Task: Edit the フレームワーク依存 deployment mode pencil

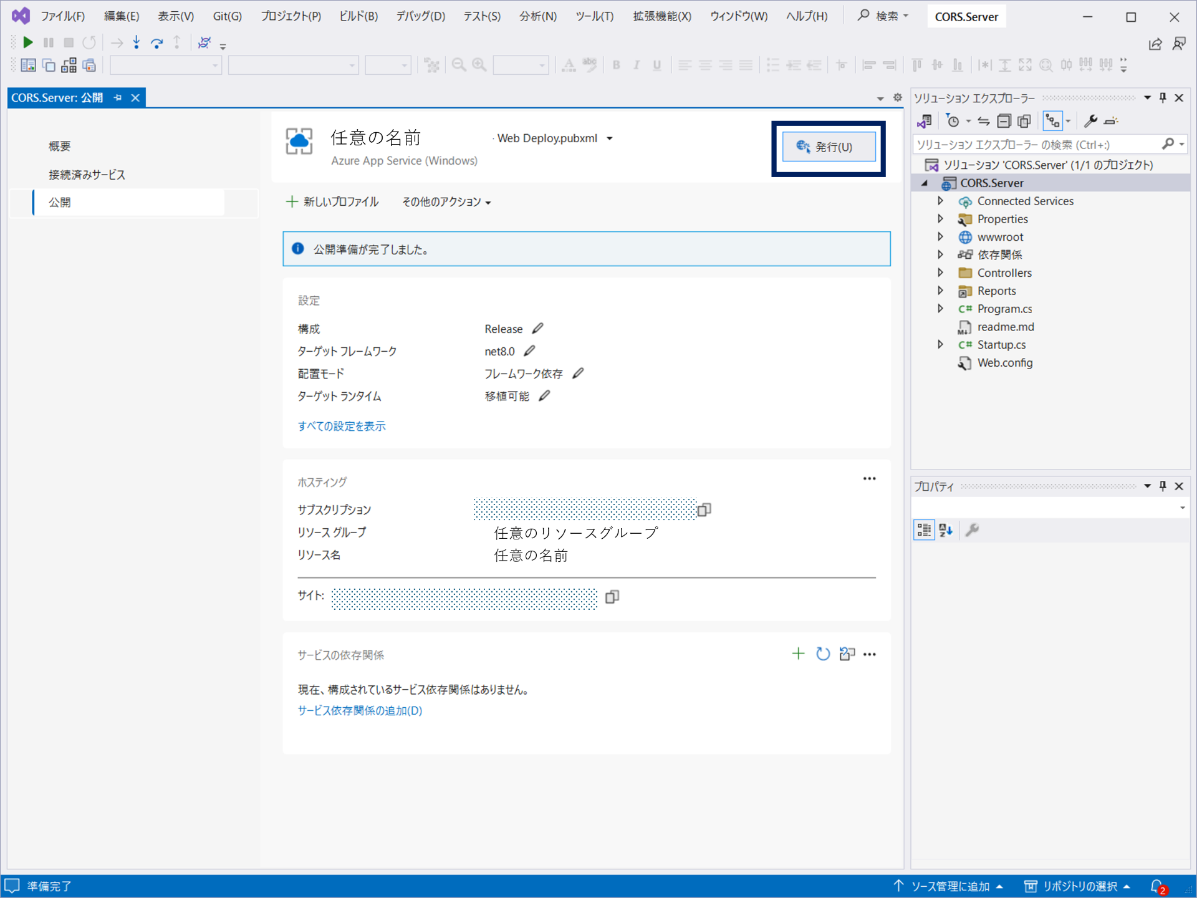Action: [578, 374]
